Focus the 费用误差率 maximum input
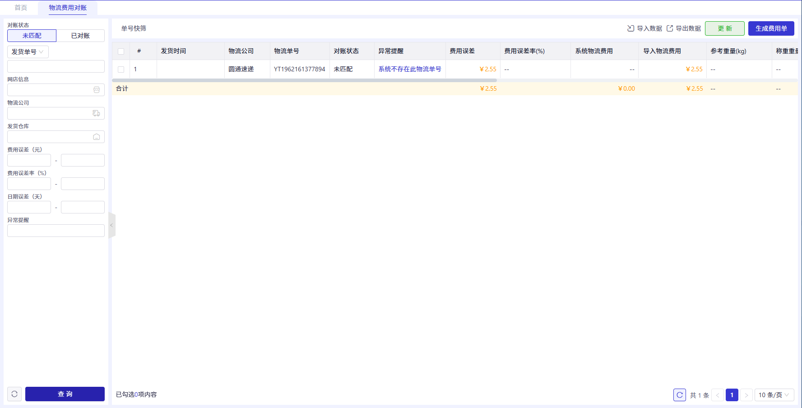Screen dimensions: 802x408 point(83,184)
